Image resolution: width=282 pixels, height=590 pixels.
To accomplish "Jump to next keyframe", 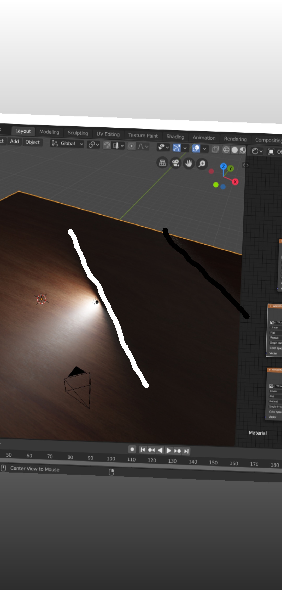I will (x=177, y=451).
